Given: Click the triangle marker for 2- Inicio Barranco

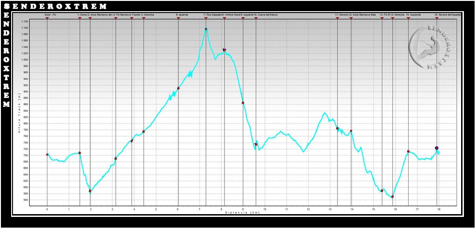Looking at the screenshot, I should (90, 18).
